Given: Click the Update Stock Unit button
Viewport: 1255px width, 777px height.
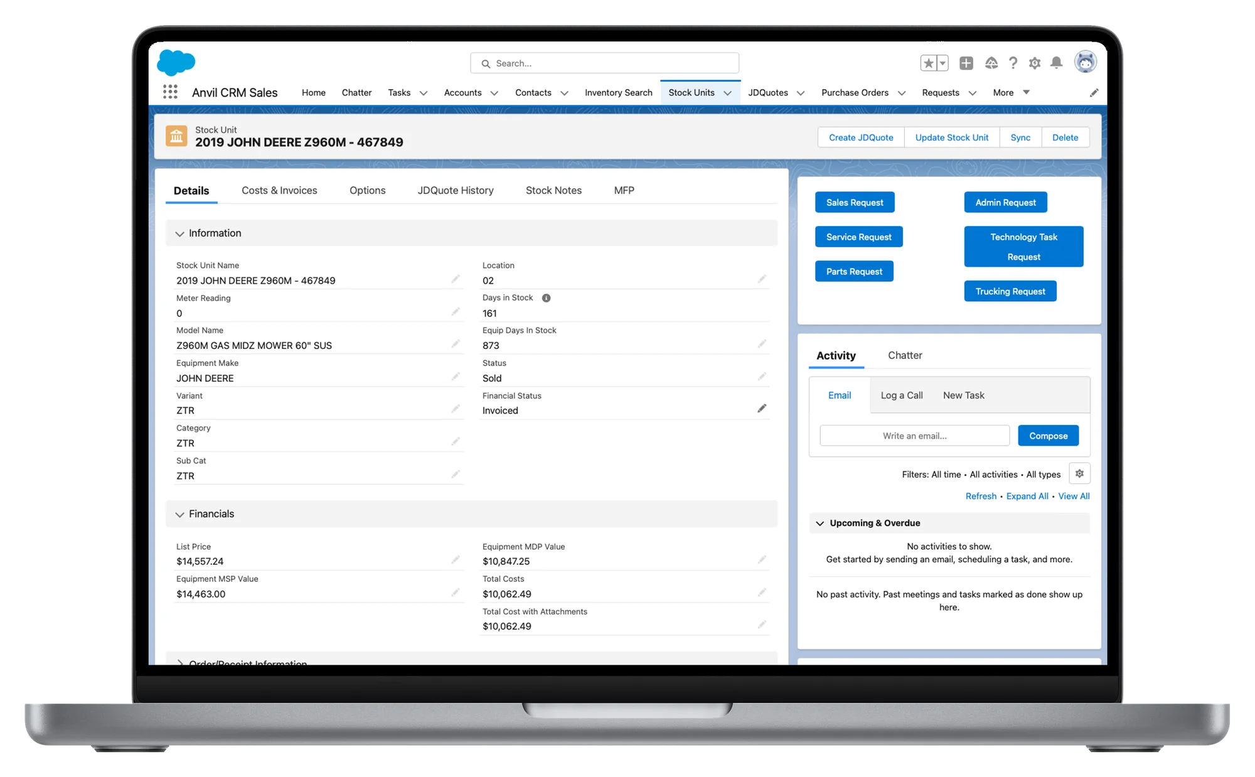Looking at the screenshot, I should coord(951,137).
